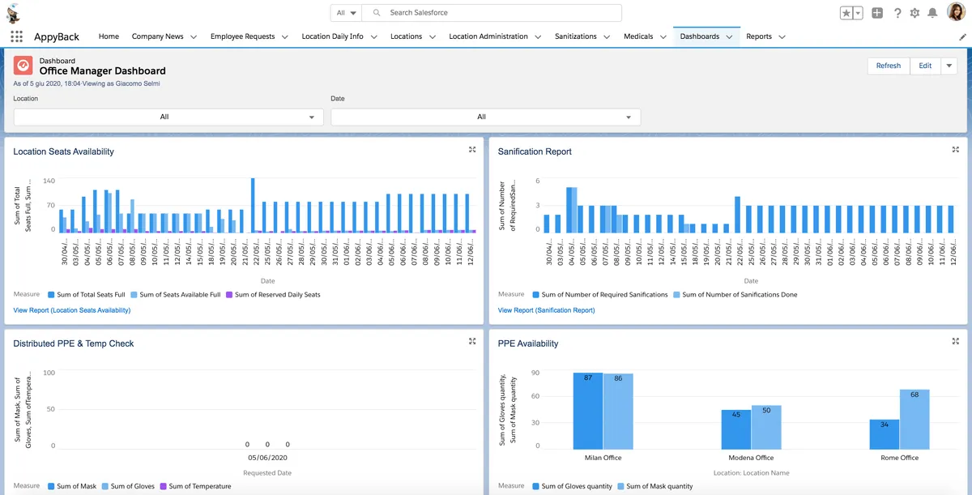Open View Report (Location Seats Availability) link

[x=72, y=310]
